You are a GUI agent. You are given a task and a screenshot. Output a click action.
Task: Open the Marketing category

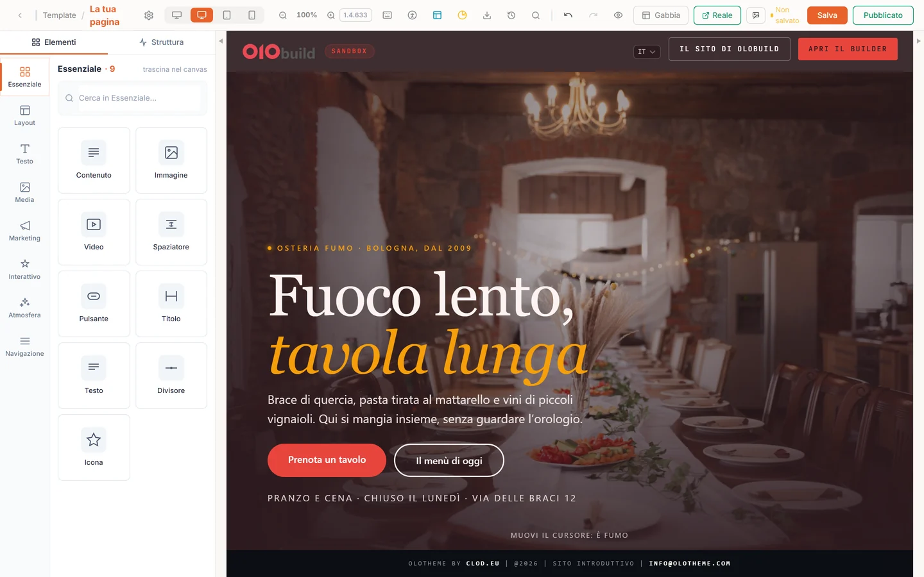pyautogui.click(x=24, y=231)
